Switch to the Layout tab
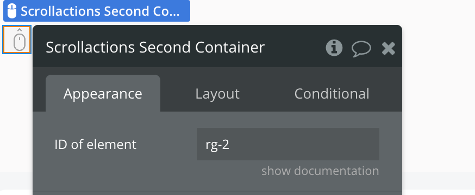This screenshot has width=475, height=195. point(217,94)
